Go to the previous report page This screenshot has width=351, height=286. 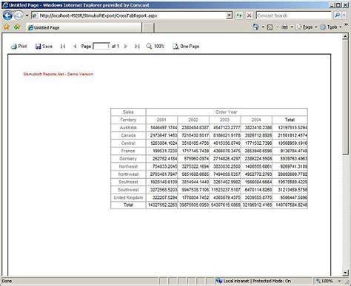(75, 46)
